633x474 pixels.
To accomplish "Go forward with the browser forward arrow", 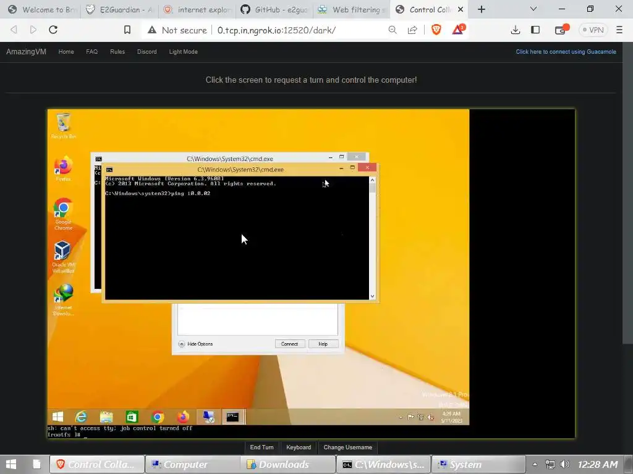I will [33, 30].
